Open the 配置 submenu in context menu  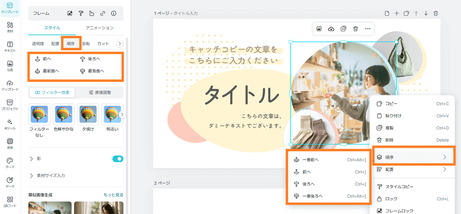tap(413, 169)
